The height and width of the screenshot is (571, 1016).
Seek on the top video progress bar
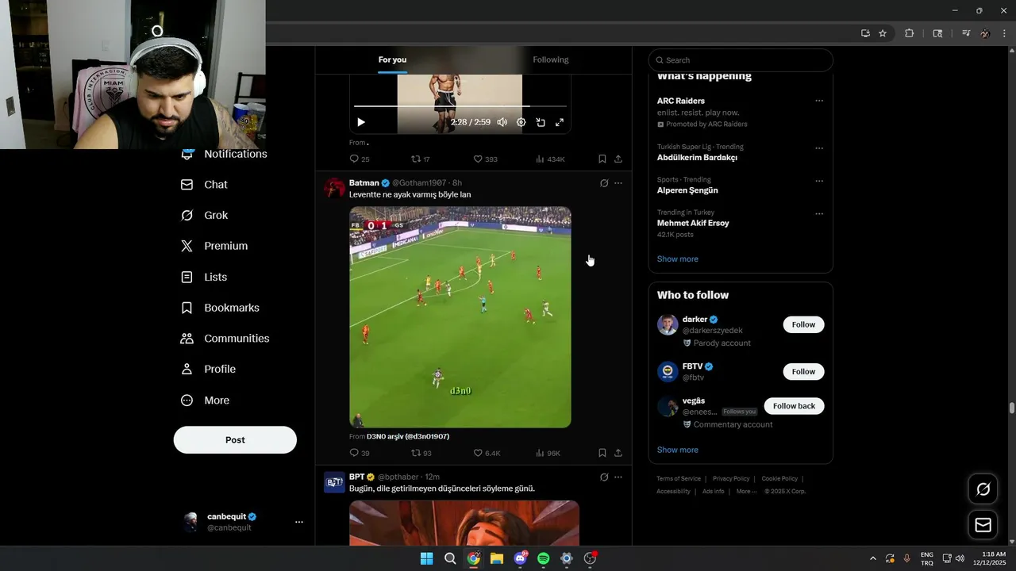460,106
